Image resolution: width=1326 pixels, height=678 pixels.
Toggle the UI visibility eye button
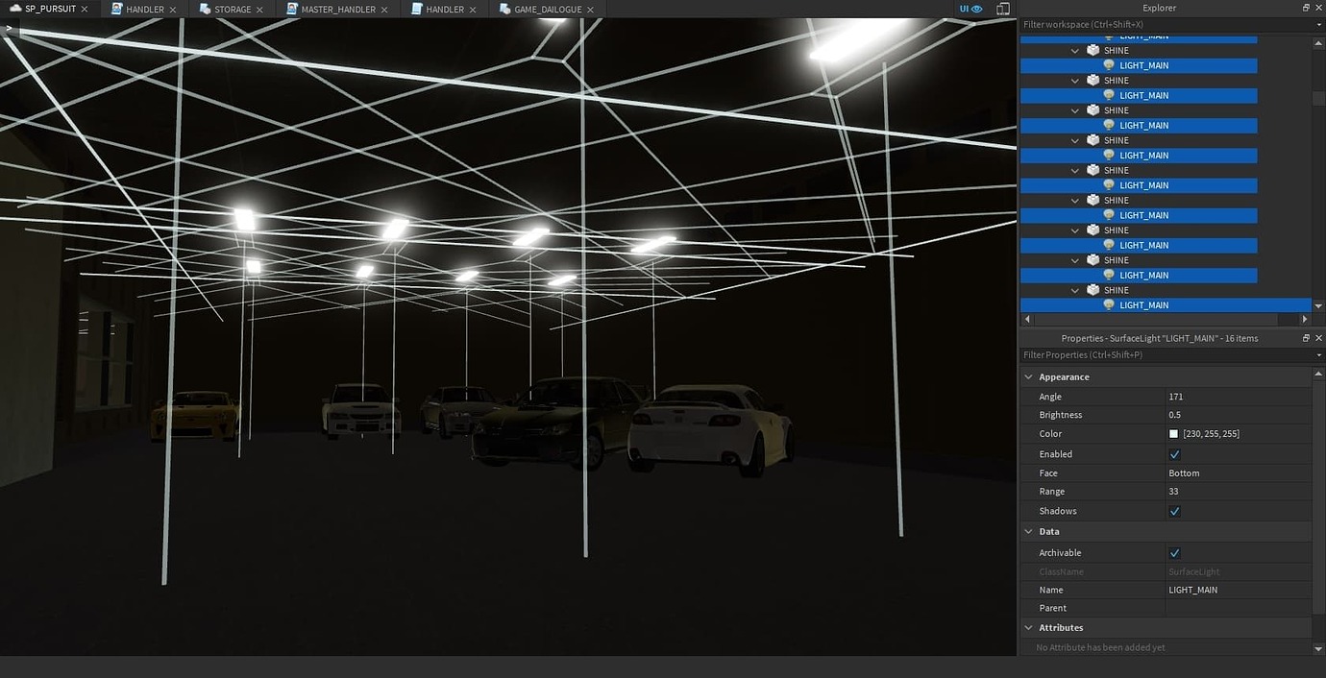[x=979, y=9]
